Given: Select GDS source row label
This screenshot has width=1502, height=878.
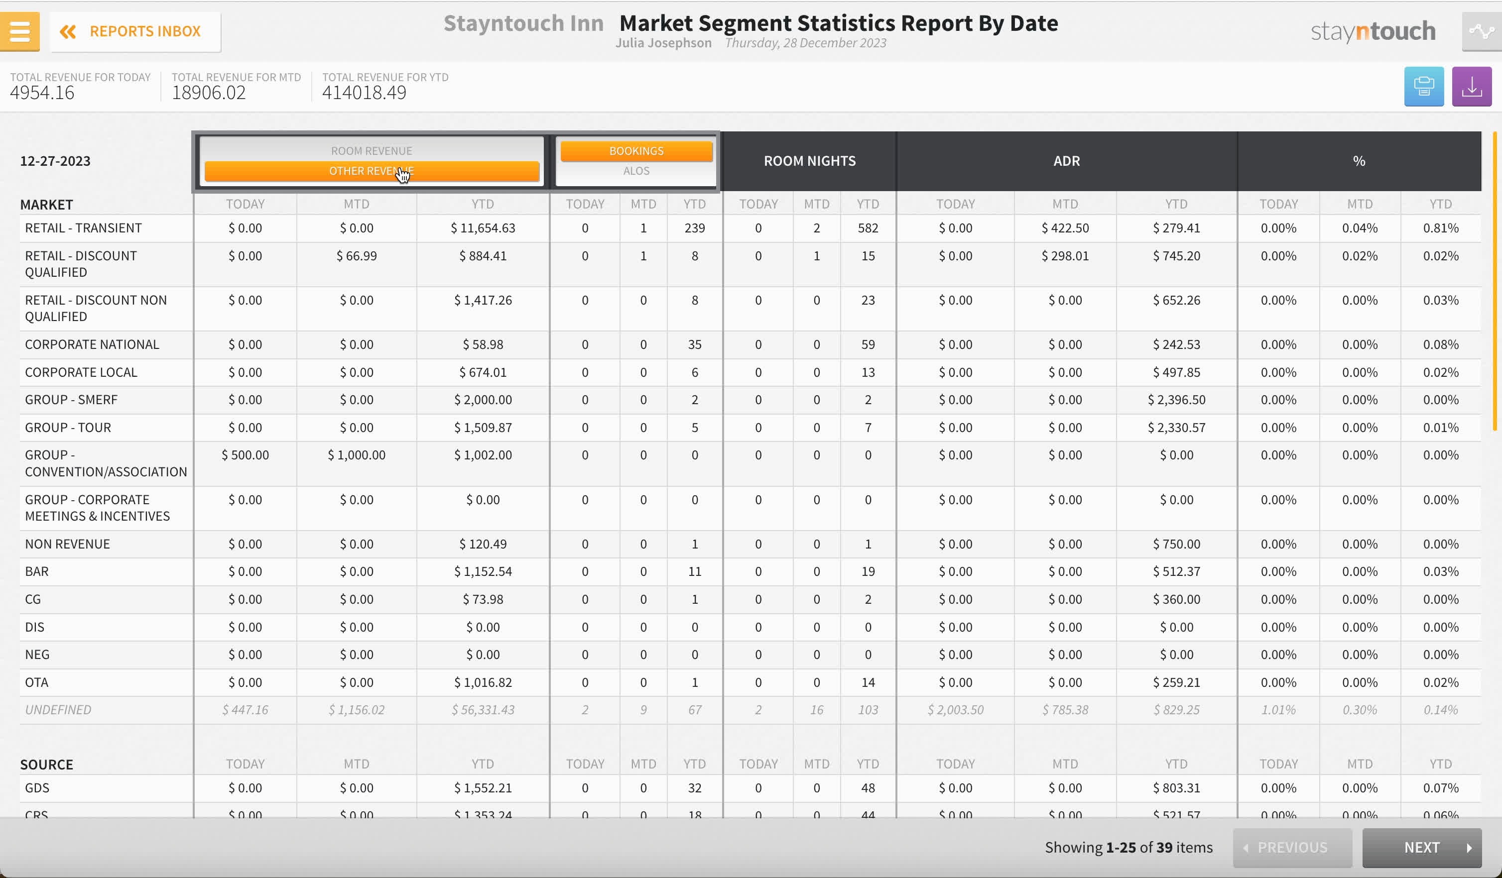Looking at the screenshot, I should tap(37, 788).
